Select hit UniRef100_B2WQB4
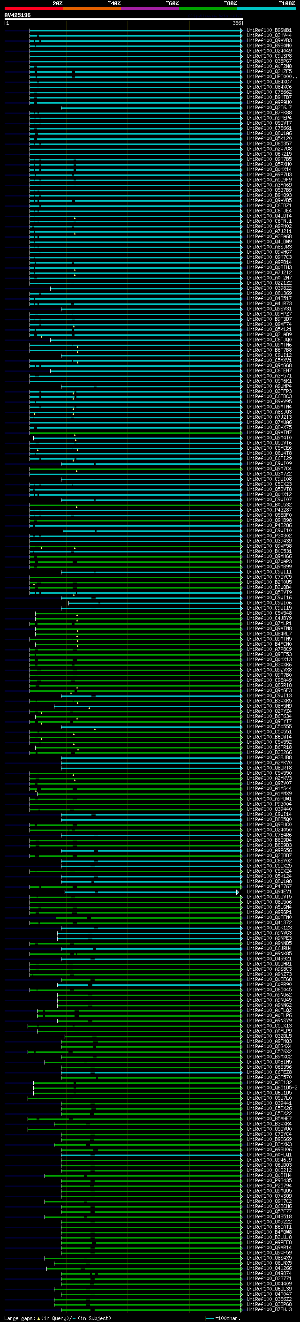300x1322 pixels. (x=269, y=588)
